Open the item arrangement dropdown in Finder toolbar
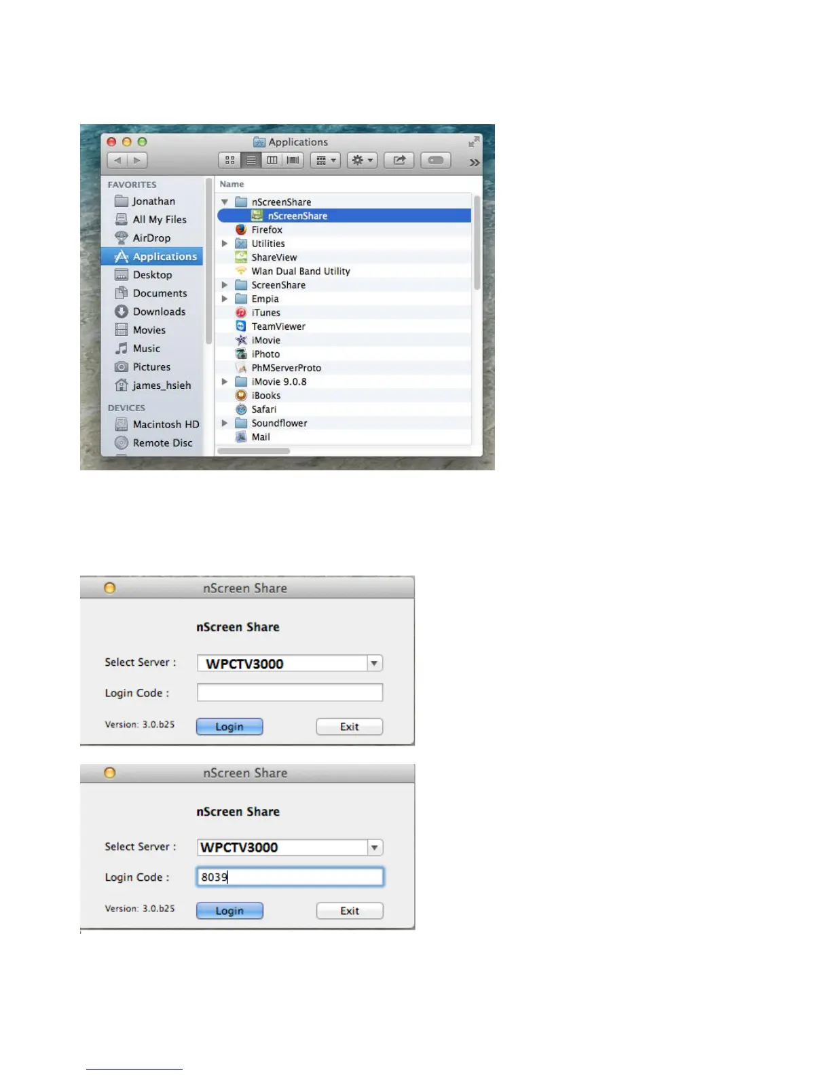This screenshot has height=1075, width=831. [325, 160]
